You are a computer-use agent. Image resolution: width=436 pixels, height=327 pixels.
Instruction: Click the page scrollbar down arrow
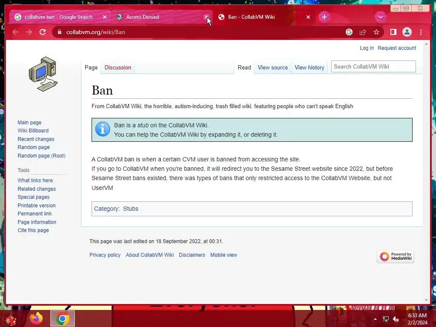[426, 300]
